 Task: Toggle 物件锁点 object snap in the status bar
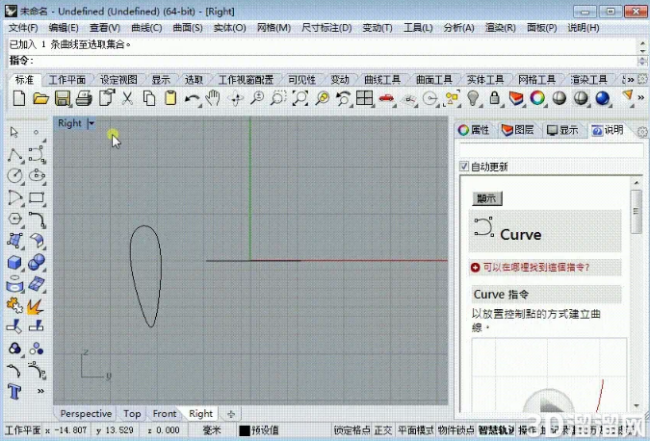pos(455,430)
